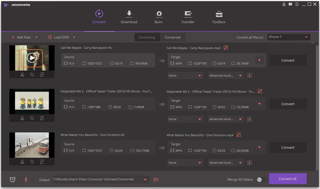Expand target format dropdown for What Makes You Beautiful
Image resolution: width=320 pixels, height=189 pixels.
coord(259,147)
